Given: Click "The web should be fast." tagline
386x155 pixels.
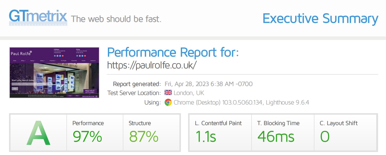Looking at the screenshot, I should point(116,19).
